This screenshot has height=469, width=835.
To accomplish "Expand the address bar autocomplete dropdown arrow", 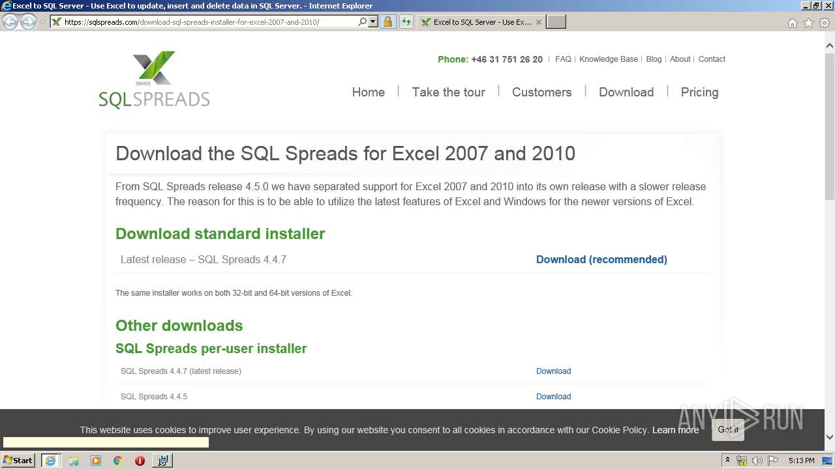I will point(373,22).
